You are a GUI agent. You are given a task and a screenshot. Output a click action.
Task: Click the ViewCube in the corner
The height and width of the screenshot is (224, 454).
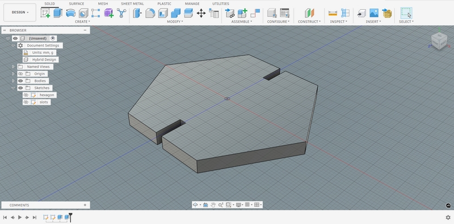click(x=439, y=40)
